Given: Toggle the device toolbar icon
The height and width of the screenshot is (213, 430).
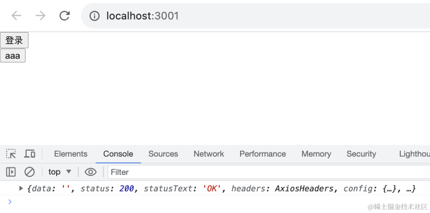Looking at the screenshot, I should (x=29, y=154).
